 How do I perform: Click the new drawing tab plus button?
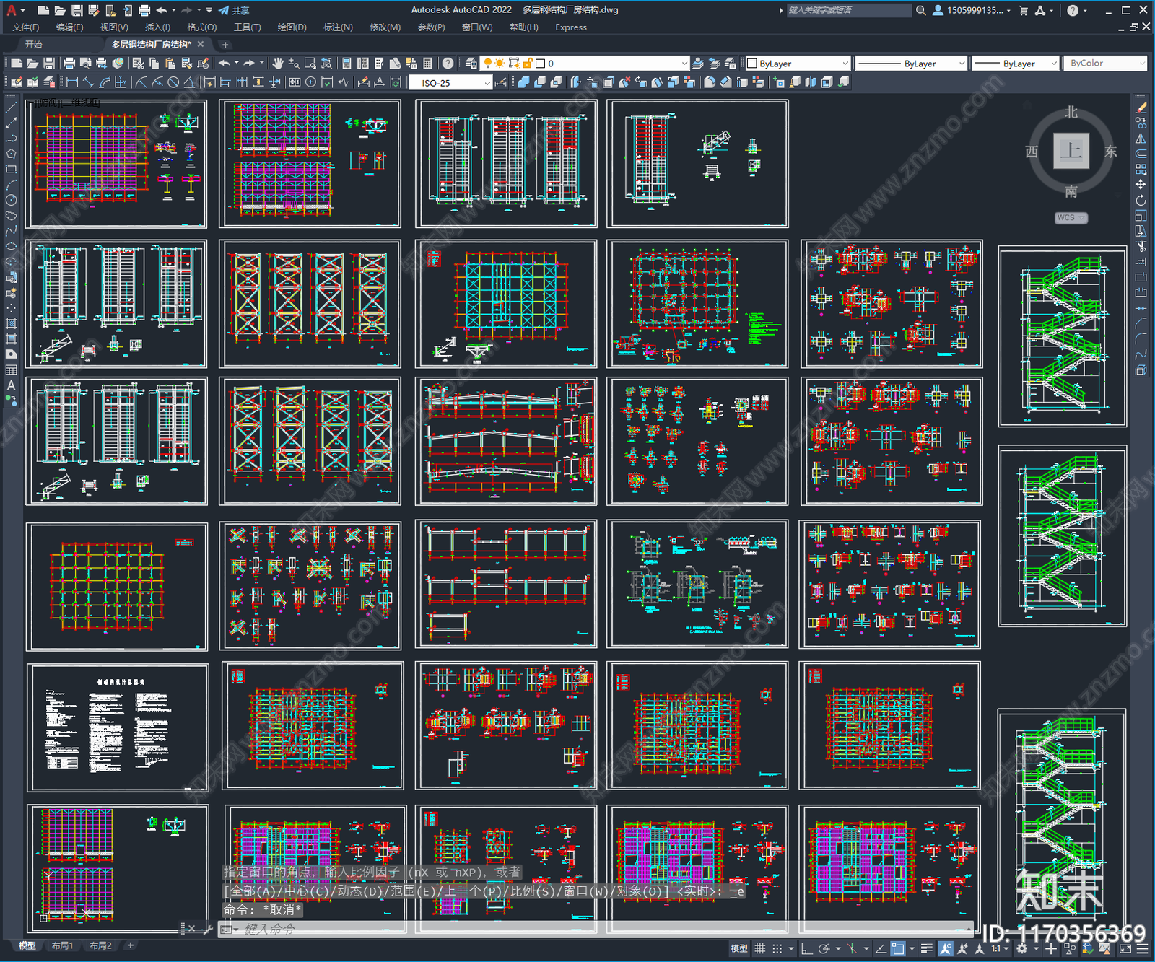(225, 45)
